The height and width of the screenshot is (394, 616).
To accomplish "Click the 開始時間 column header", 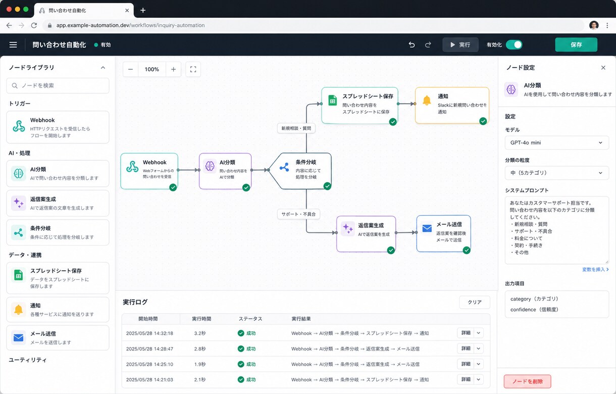I will click(148, 319).
